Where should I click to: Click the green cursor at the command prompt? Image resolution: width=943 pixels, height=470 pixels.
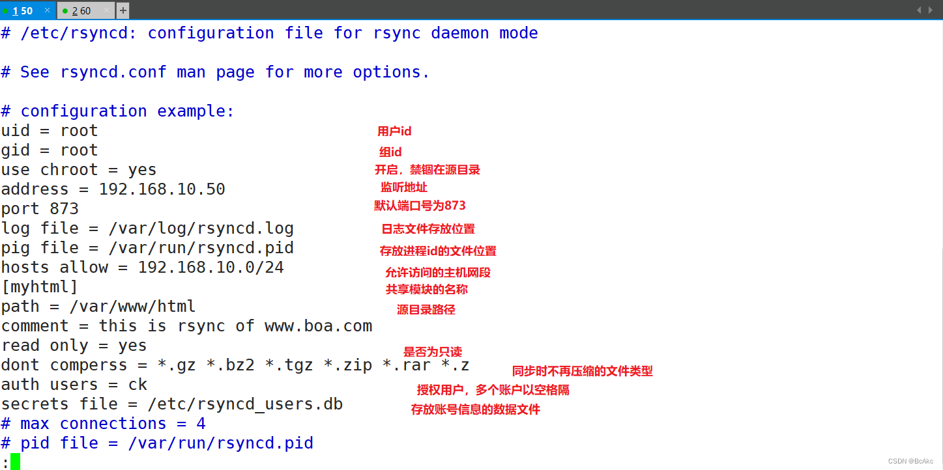pyautogui.click(x=16, y=462)
